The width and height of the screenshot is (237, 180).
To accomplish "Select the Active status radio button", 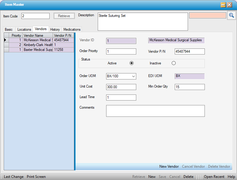I will pyautogui.click(x=131, y=63).
